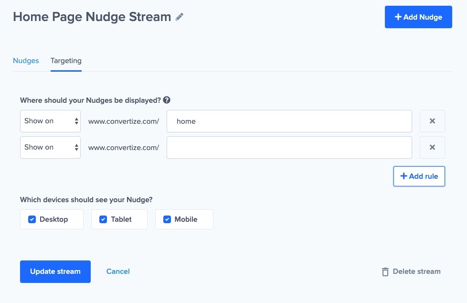Expand the second 'Show on' dropdown

[50, 147]
